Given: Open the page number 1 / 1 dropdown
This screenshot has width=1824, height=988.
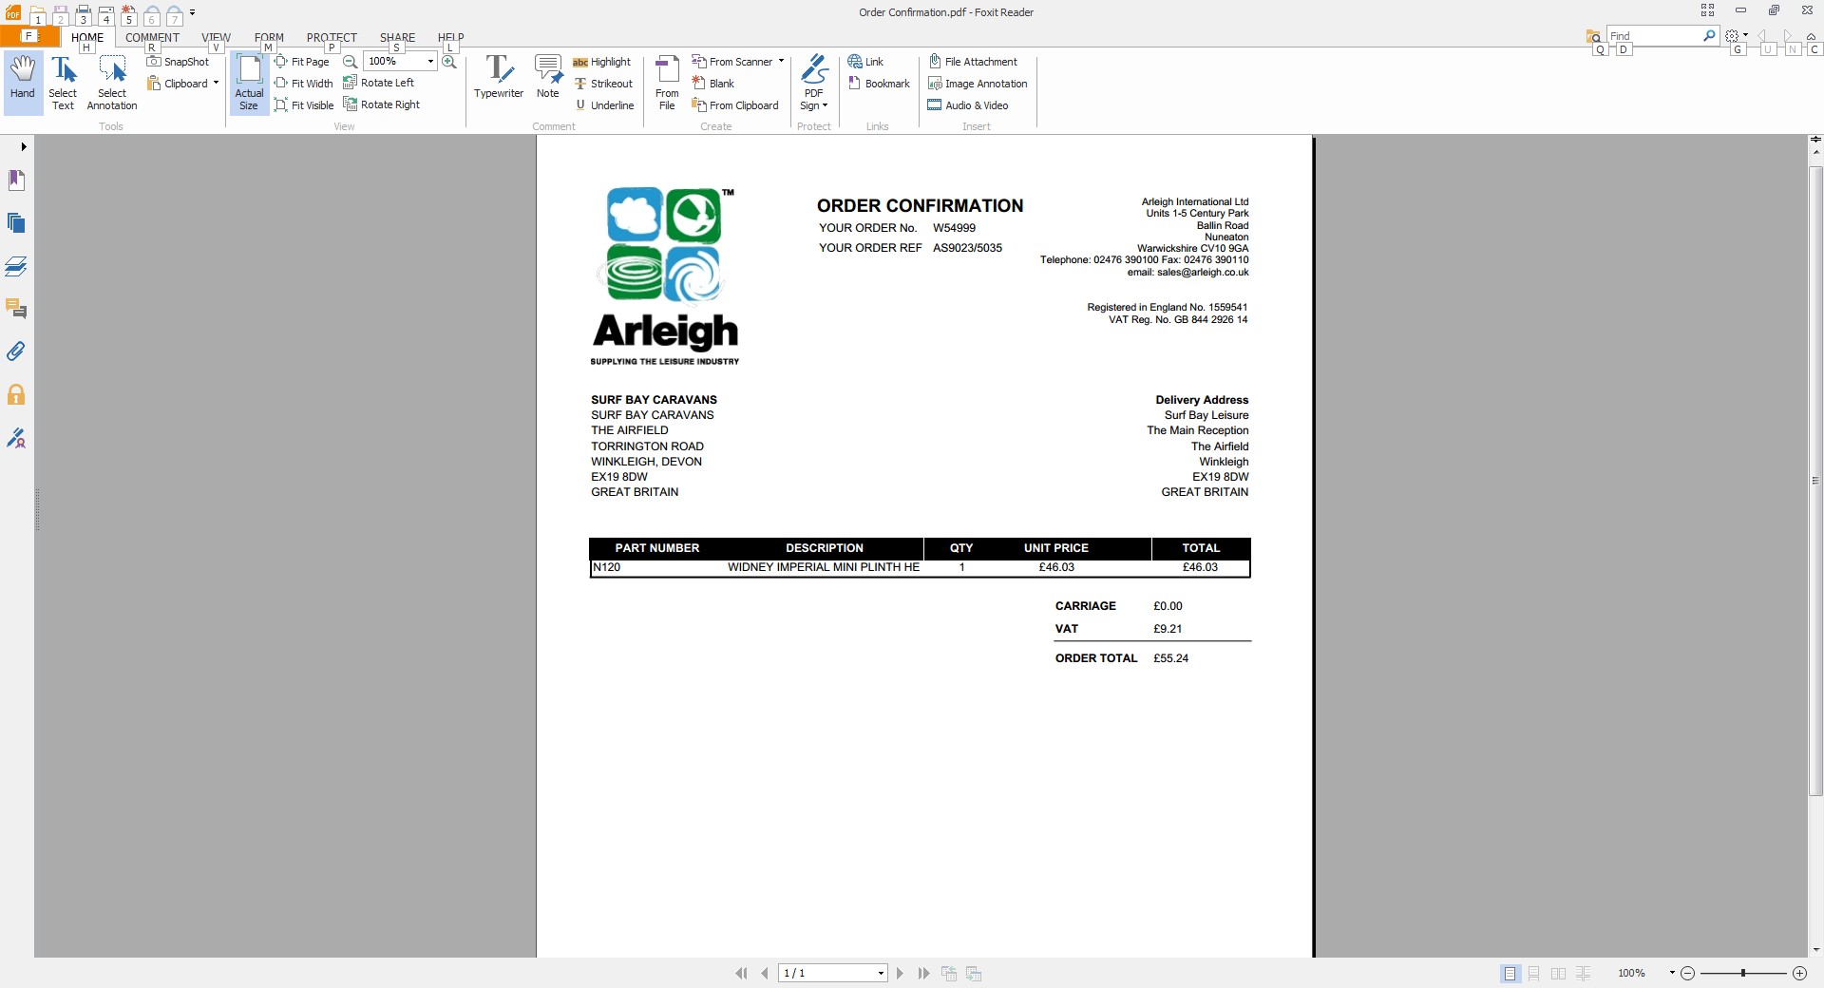Looking at the screenshot, I should [x=881, y=974].
